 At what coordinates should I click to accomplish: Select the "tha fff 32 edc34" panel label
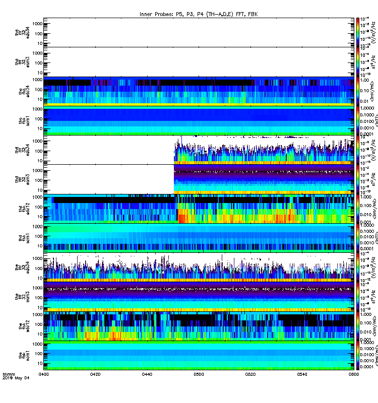pos(22,32)
